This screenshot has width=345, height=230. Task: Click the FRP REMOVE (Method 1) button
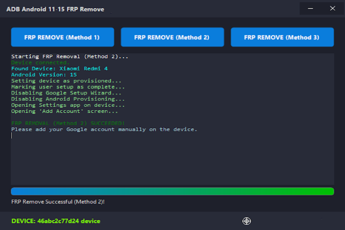(x=62, y=37)
